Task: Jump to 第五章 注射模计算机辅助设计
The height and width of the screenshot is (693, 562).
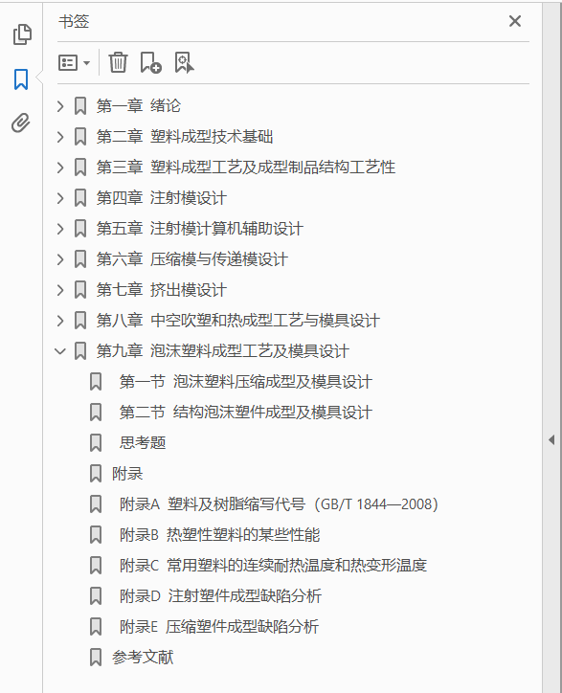Action: click(x=200, y=229)
